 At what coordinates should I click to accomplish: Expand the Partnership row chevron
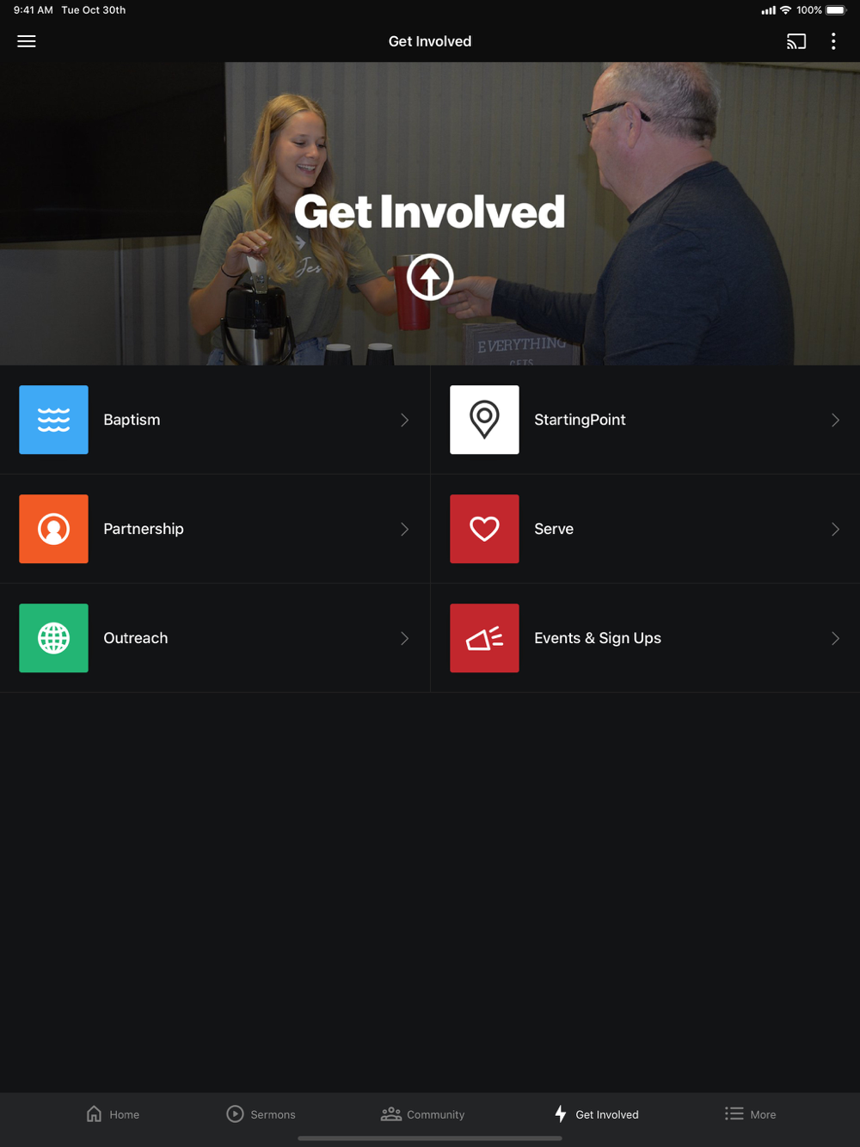[404, 529]
